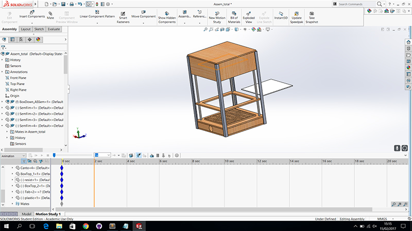Click the Search Commands input field
Image resolution: width=412 pixels, height=231 pixels.
(356, 4)
